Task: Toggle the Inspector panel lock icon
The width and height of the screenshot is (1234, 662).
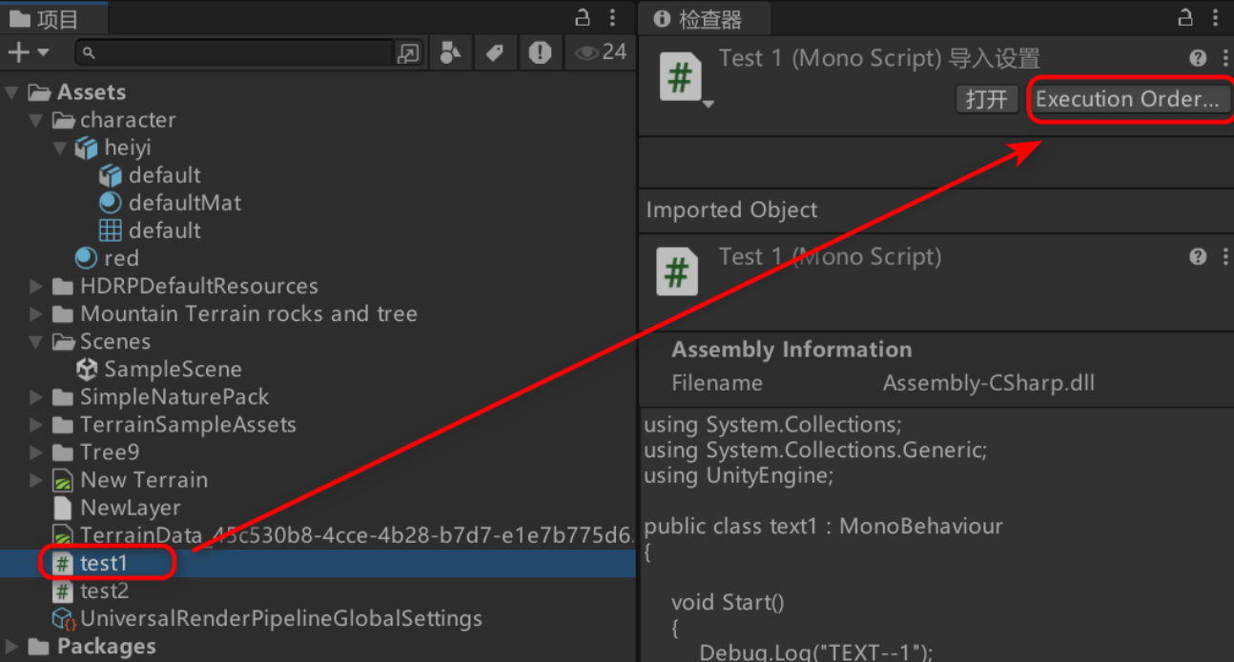Action: click(1184, 17)
